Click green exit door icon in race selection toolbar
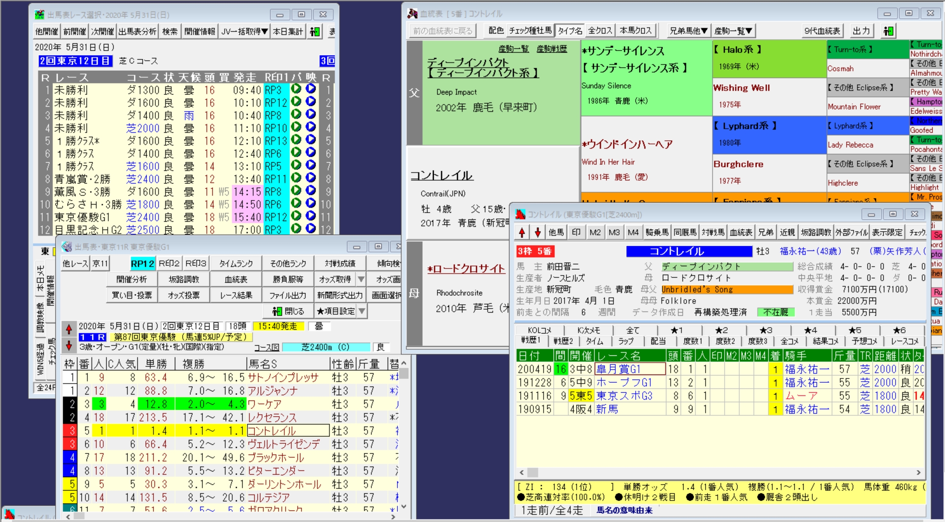945x522 pixels. point(315,31)
